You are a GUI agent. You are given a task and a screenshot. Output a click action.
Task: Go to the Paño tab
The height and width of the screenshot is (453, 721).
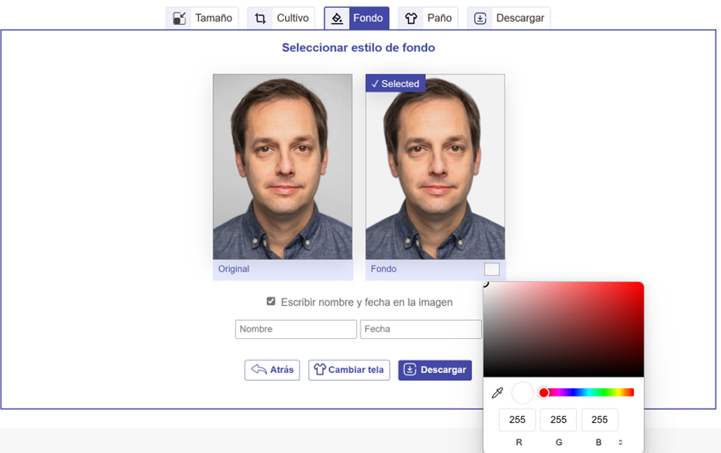point(428,18)
